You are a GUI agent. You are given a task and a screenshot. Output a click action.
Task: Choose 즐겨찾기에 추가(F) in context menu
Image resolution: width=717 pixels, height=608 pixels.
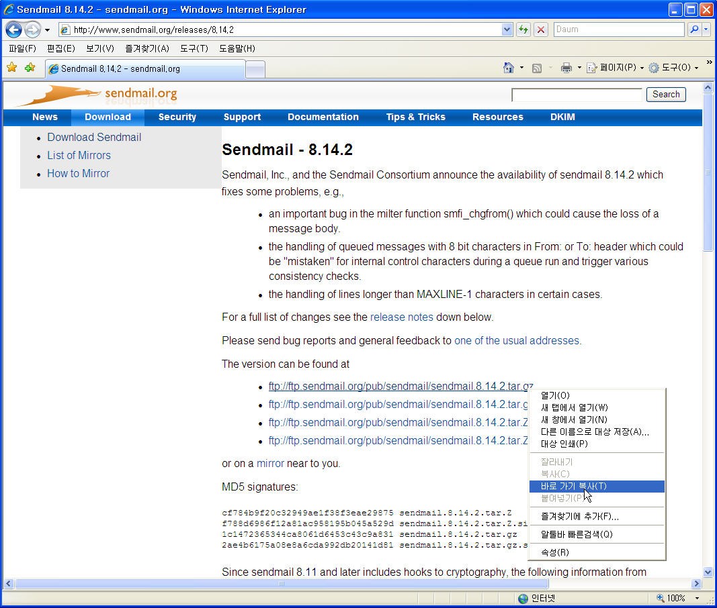coord(597,516)
